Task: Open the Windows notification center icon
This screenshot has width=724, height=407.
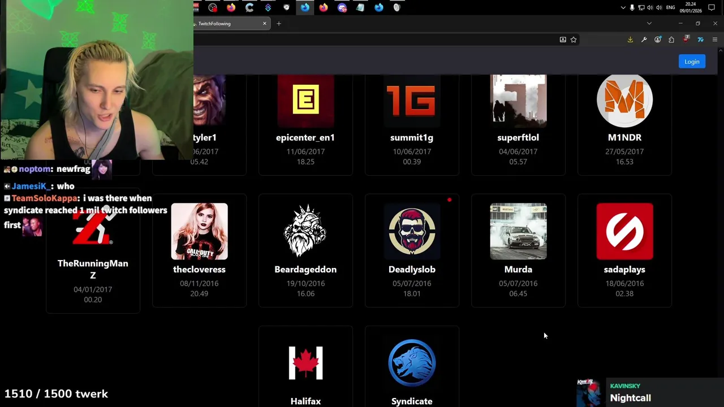Action: (712, 7)
